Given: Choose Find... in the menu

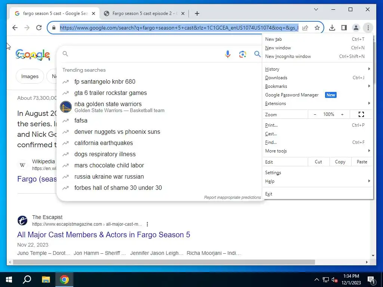Looking at the screenshot, I should click(318, 142).
